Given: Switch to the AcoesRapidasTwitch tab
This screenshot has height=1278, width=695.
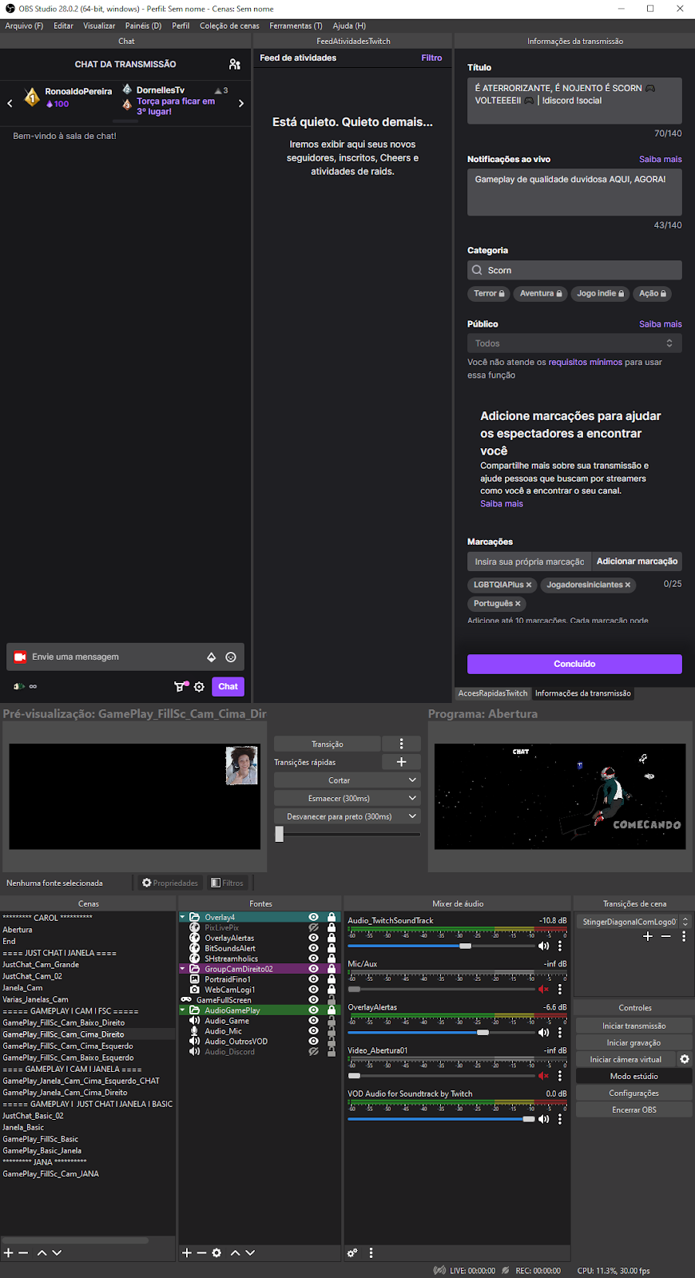Looking at the screenshot, I should coord(493,693).
